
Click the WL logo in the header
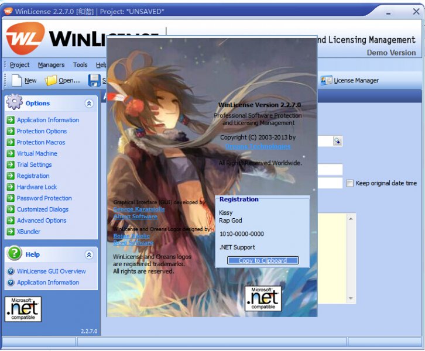coord(25,38)
